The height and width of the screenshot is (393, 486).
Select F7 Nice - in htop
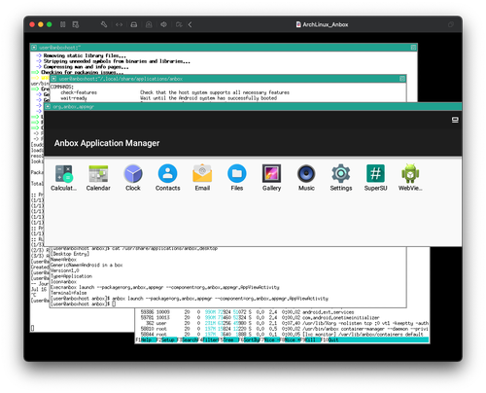tap(269, 339)
